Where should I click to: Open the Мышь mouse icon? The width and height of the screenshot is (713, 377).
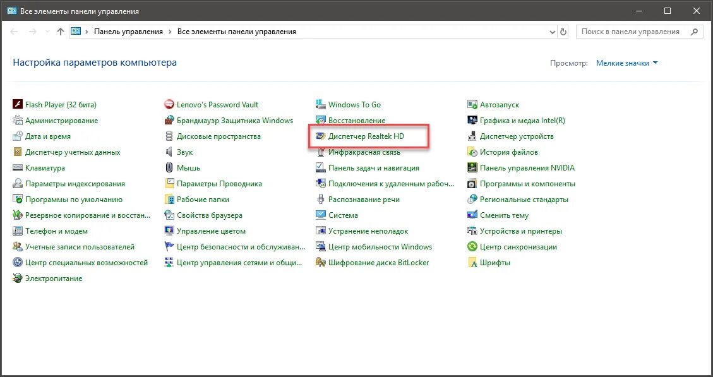click(169, 168)
